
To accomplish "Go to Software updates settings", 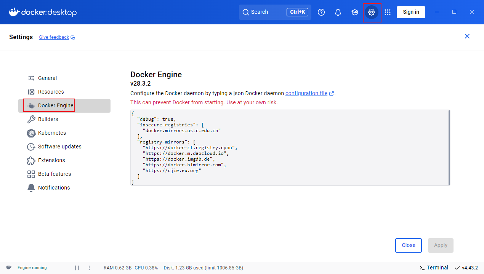I will point(59,147).
